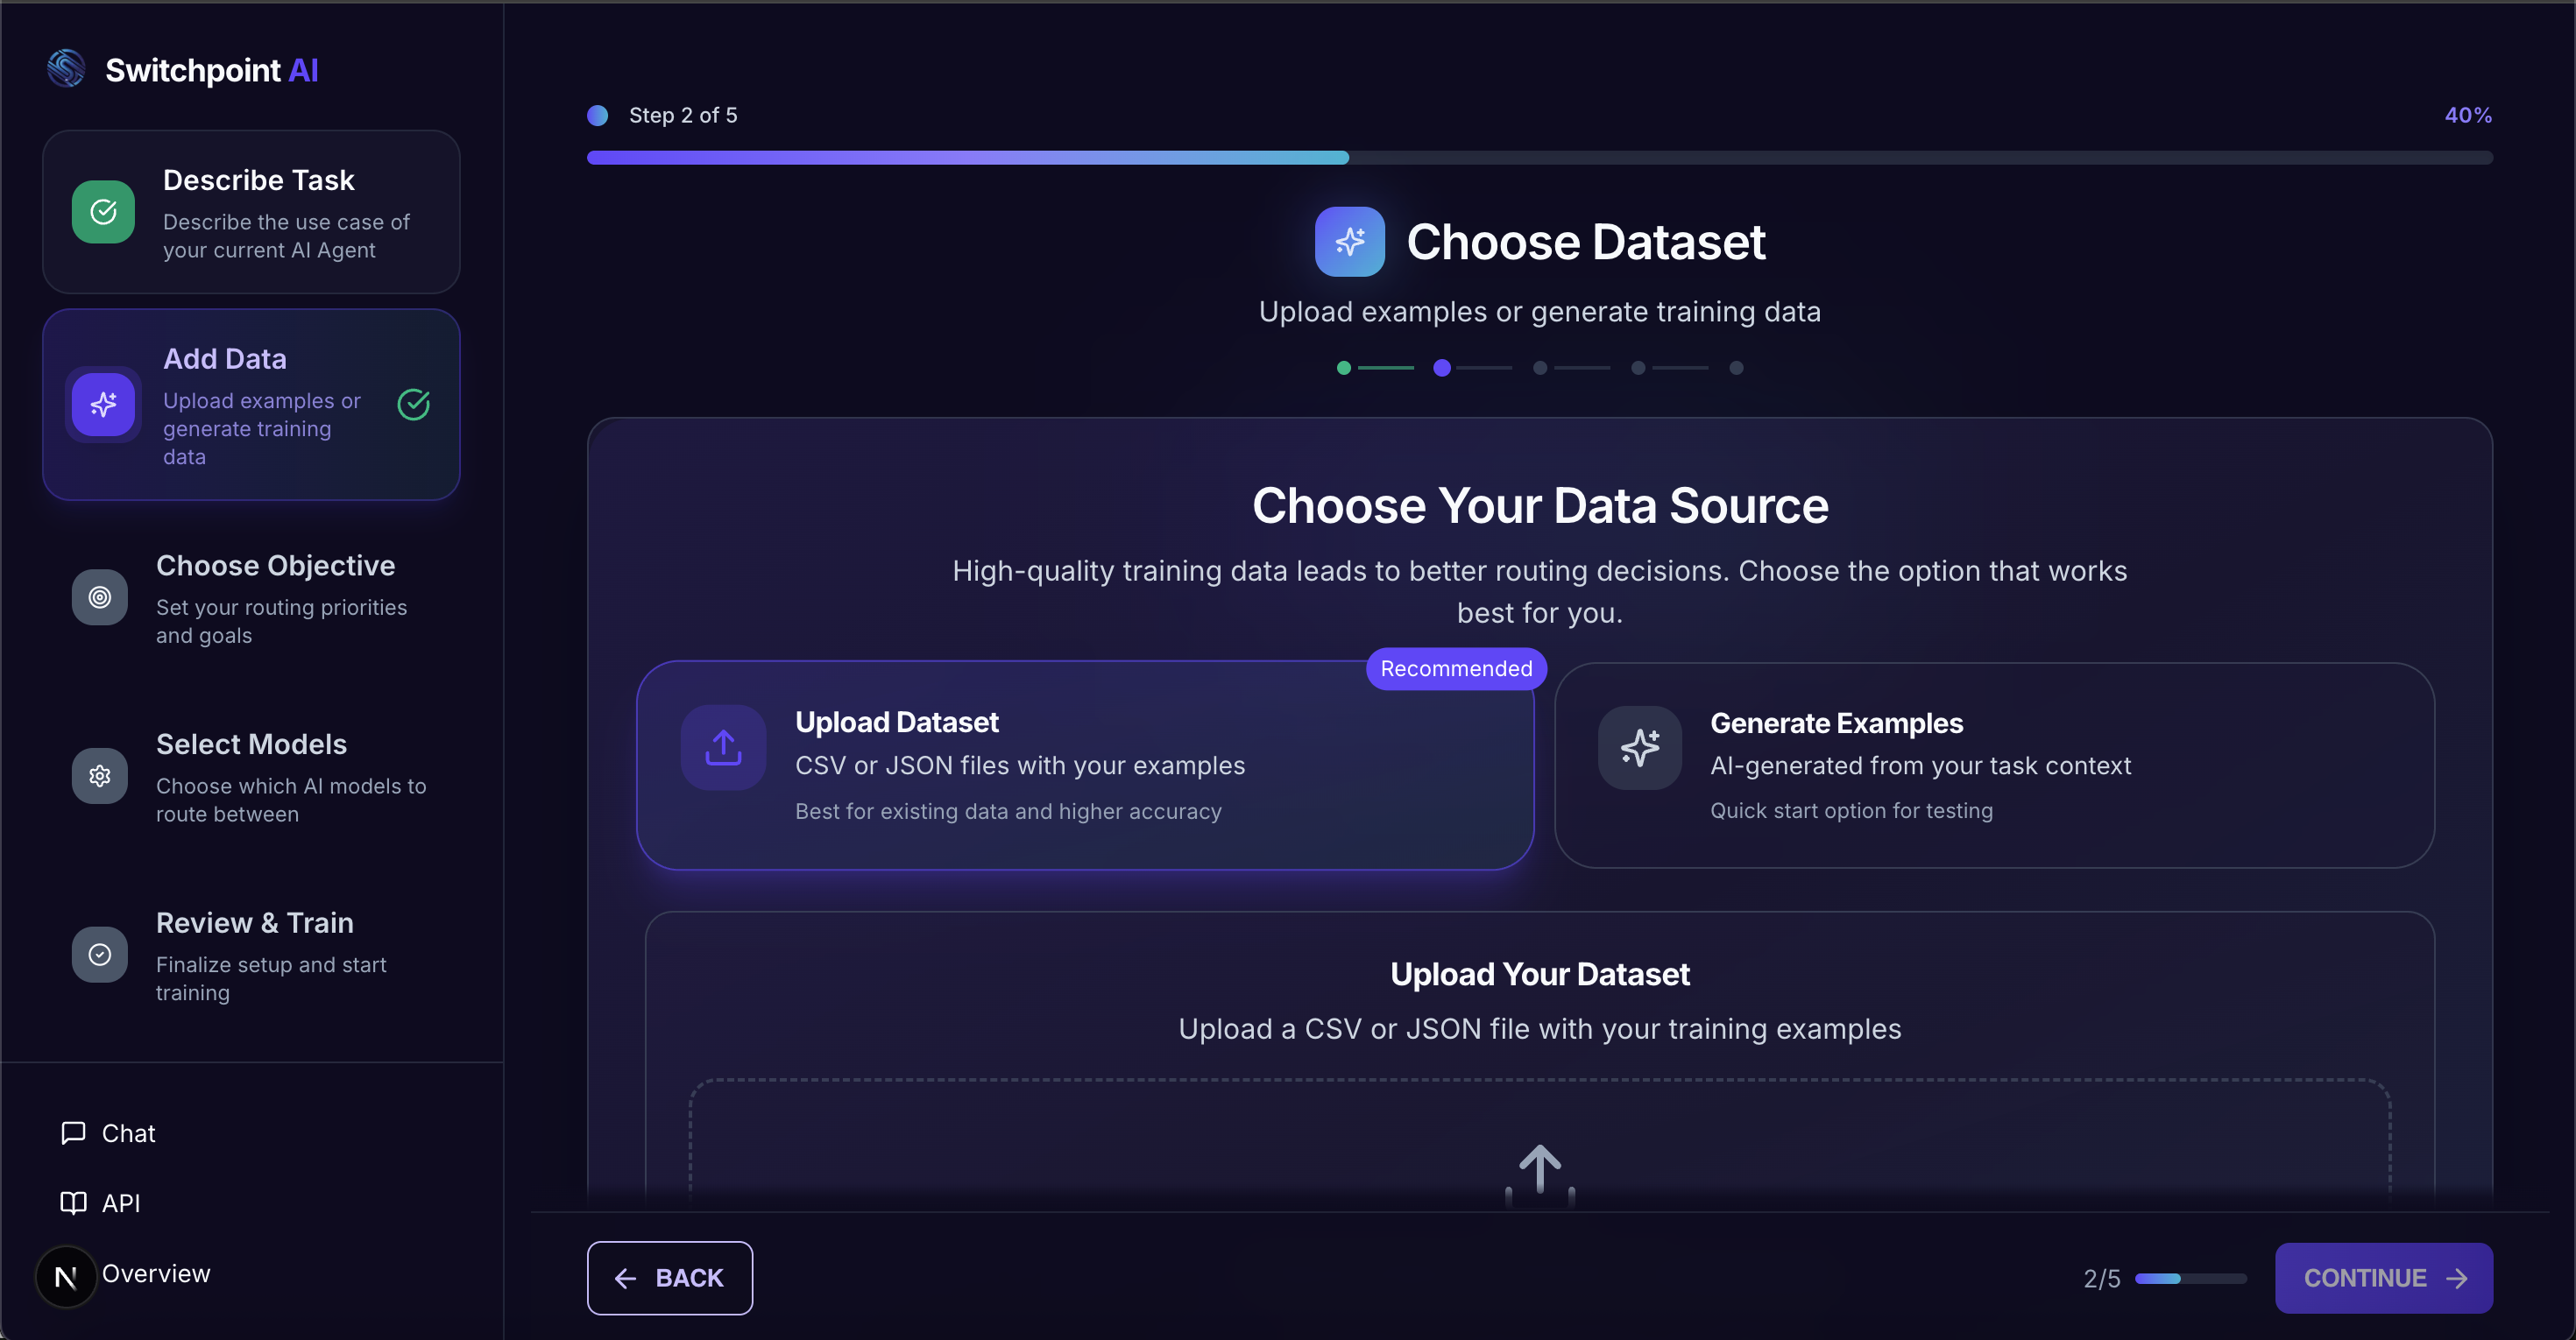Click "AI-generated from your task context" text
This screenshot has width=2576, height=1340.
tap(1920, 765)
